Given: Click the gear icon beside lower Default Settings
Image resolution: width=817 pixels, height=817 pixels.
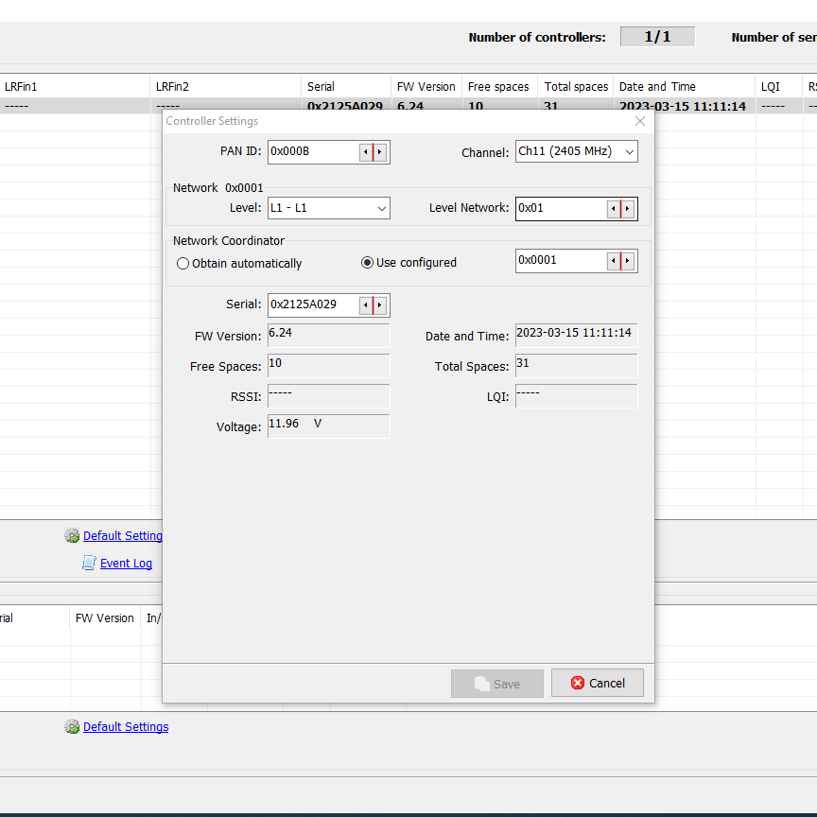Looking at the screenshot, I should point(72,727).
